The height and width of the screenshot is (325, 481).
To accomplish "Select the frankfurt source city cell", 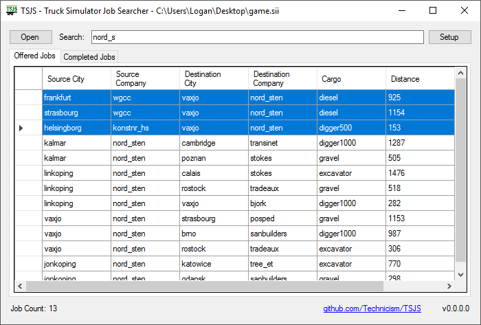I will (76, 98).
